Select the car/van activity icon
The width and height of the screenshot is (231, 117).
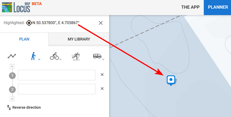97,56
